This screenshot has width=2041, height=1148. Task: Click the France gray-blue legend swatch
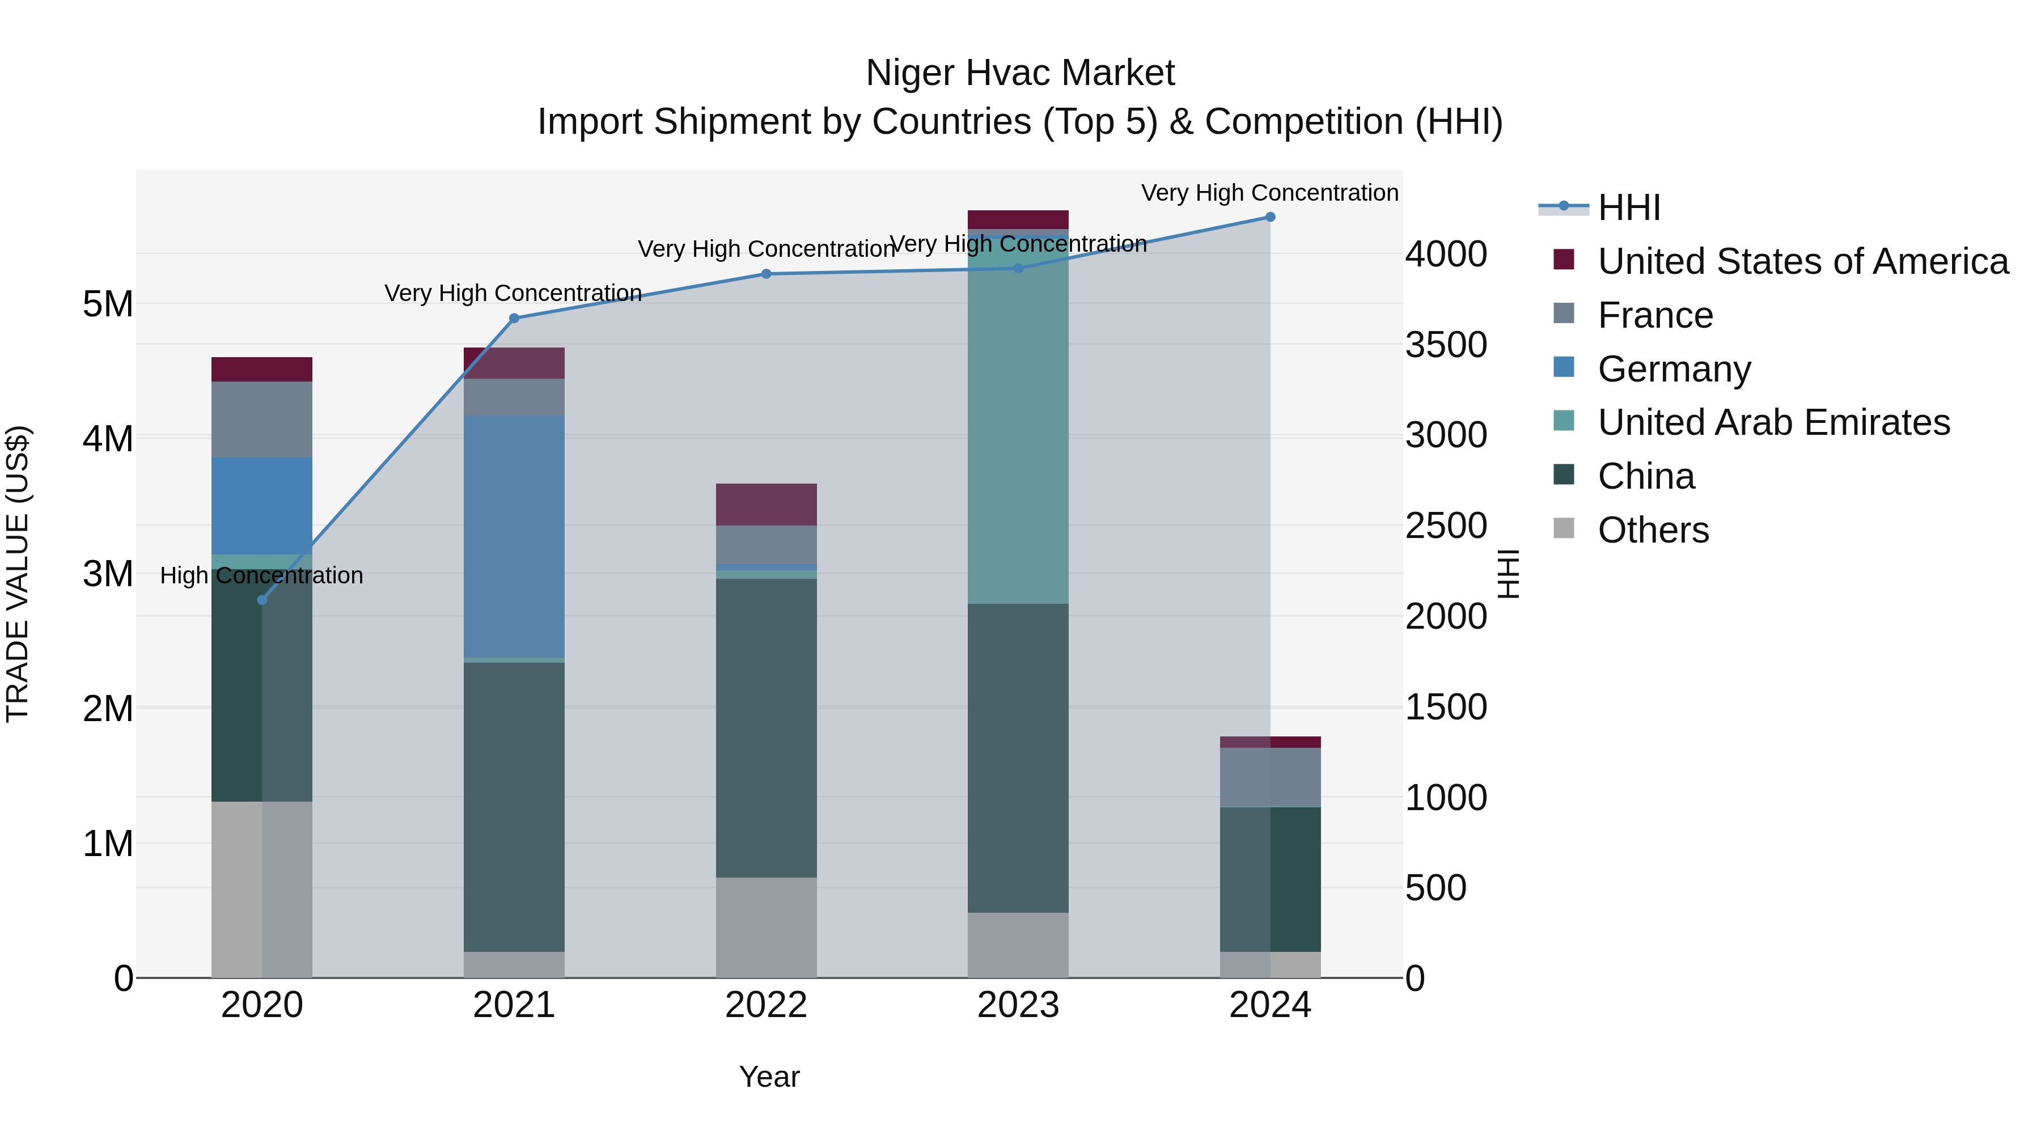(1563, 313)
